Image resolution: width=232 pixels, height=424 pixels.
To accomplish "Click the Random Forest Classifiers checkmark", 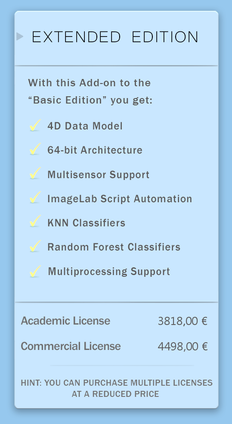I will tap(35, 246).
